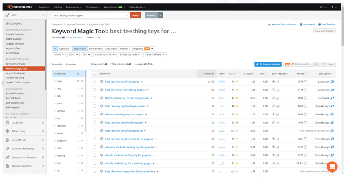Expand the 'dog' keyword group
Screen dimensions: 347x177
[x=55, y=88]
